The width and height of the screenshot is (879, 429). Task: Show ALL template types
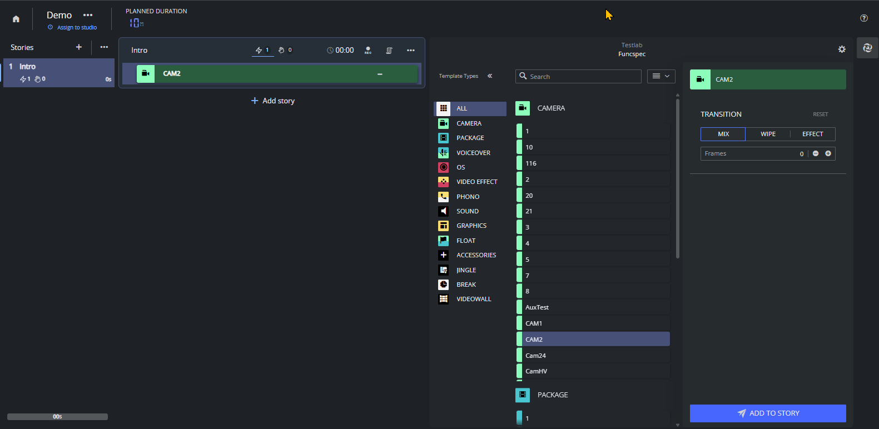click(x=470, y=108)
